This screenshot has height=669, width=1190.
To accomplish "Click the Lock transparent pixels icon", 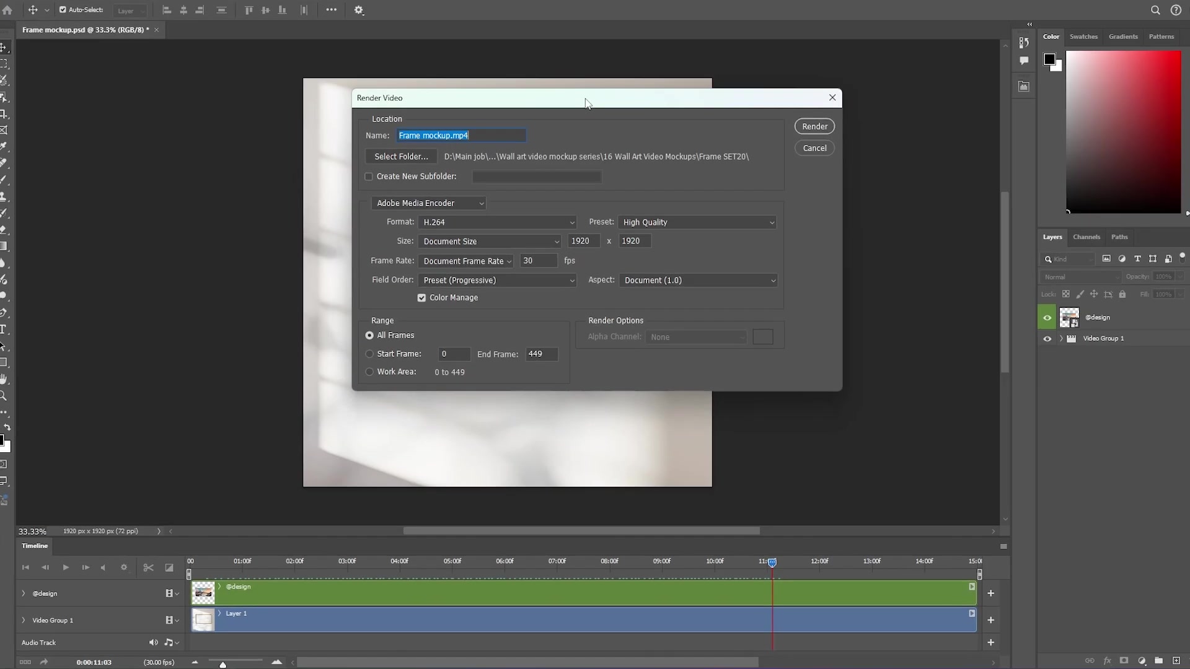I will (x=1066, y=294).
